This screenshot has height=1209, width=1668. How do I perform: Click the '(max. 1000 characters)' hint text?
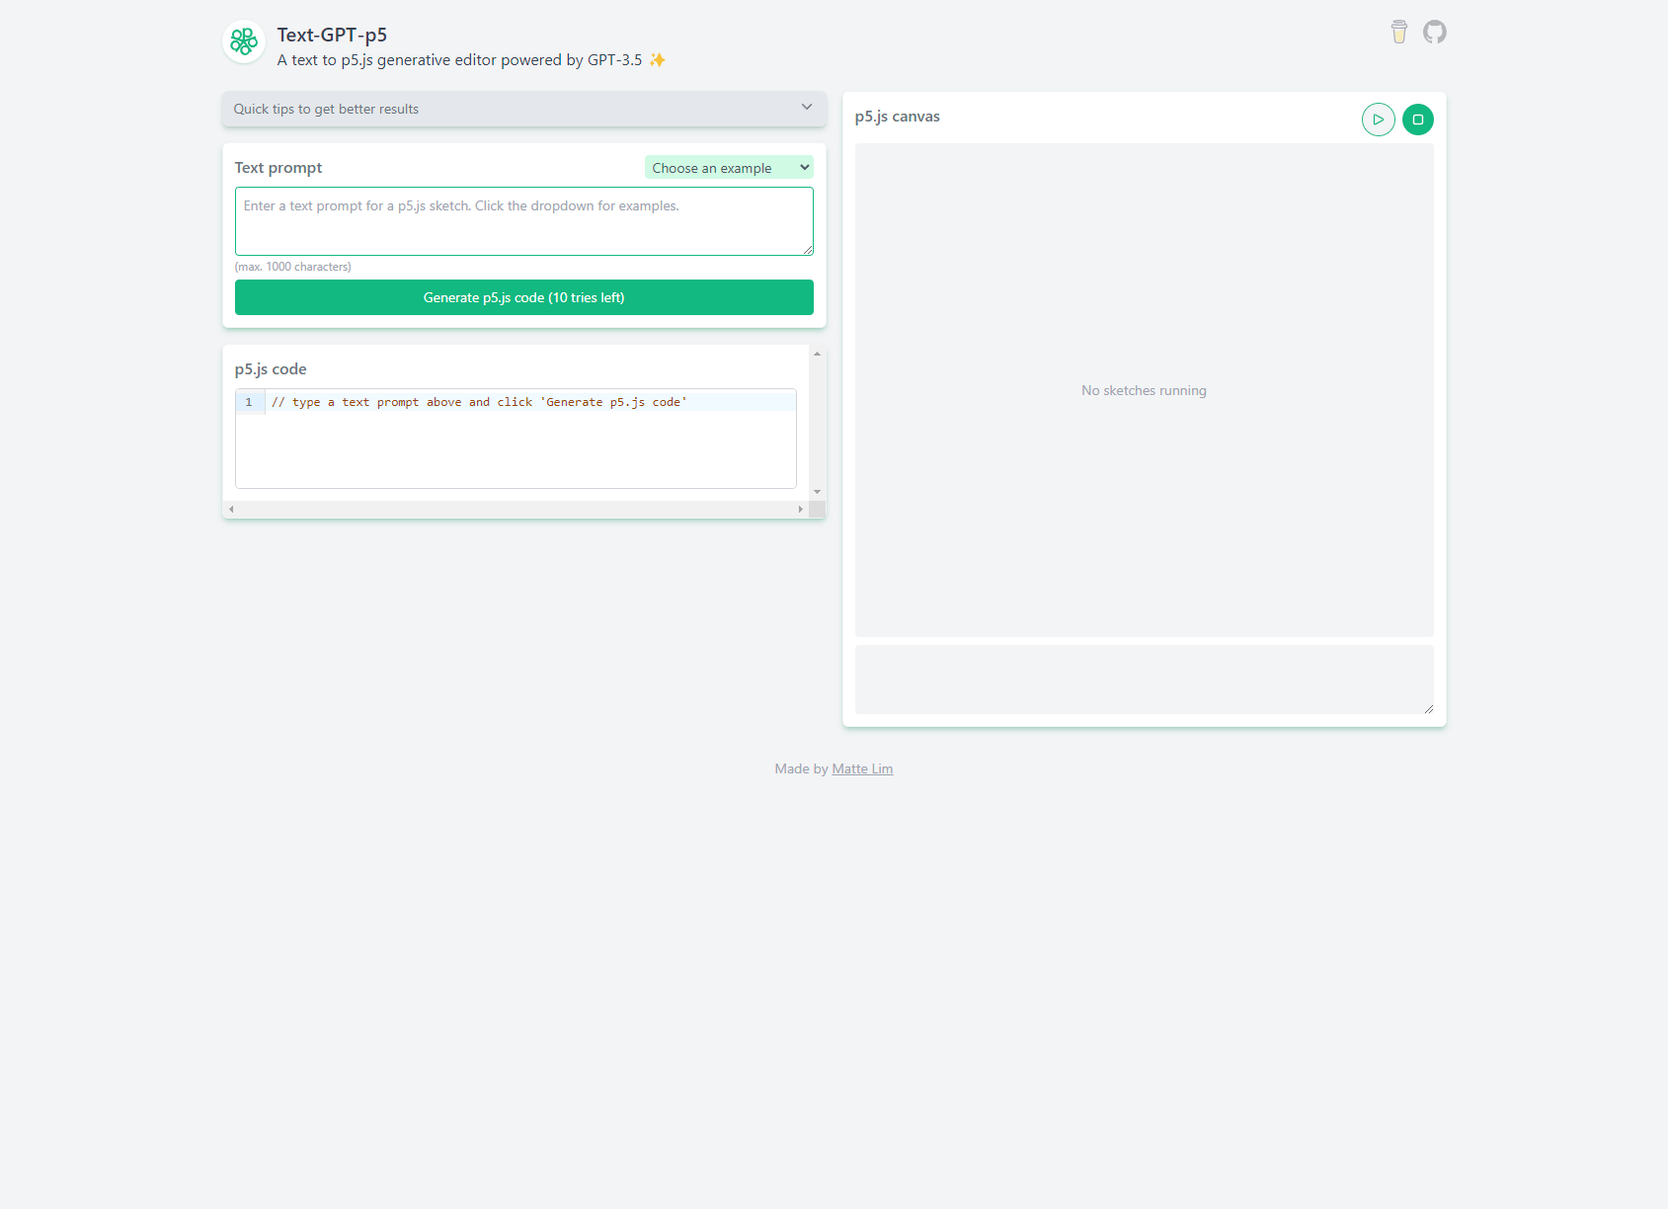click(x=293, y=267)
